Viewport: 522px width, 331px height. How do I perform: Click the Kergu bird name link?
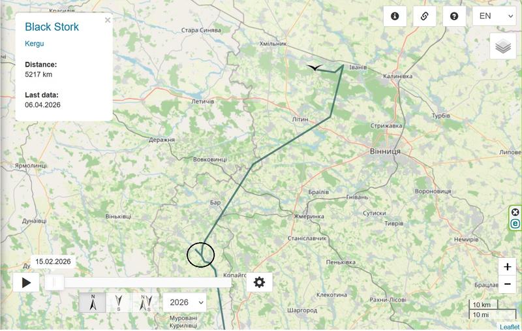(35, 44)
